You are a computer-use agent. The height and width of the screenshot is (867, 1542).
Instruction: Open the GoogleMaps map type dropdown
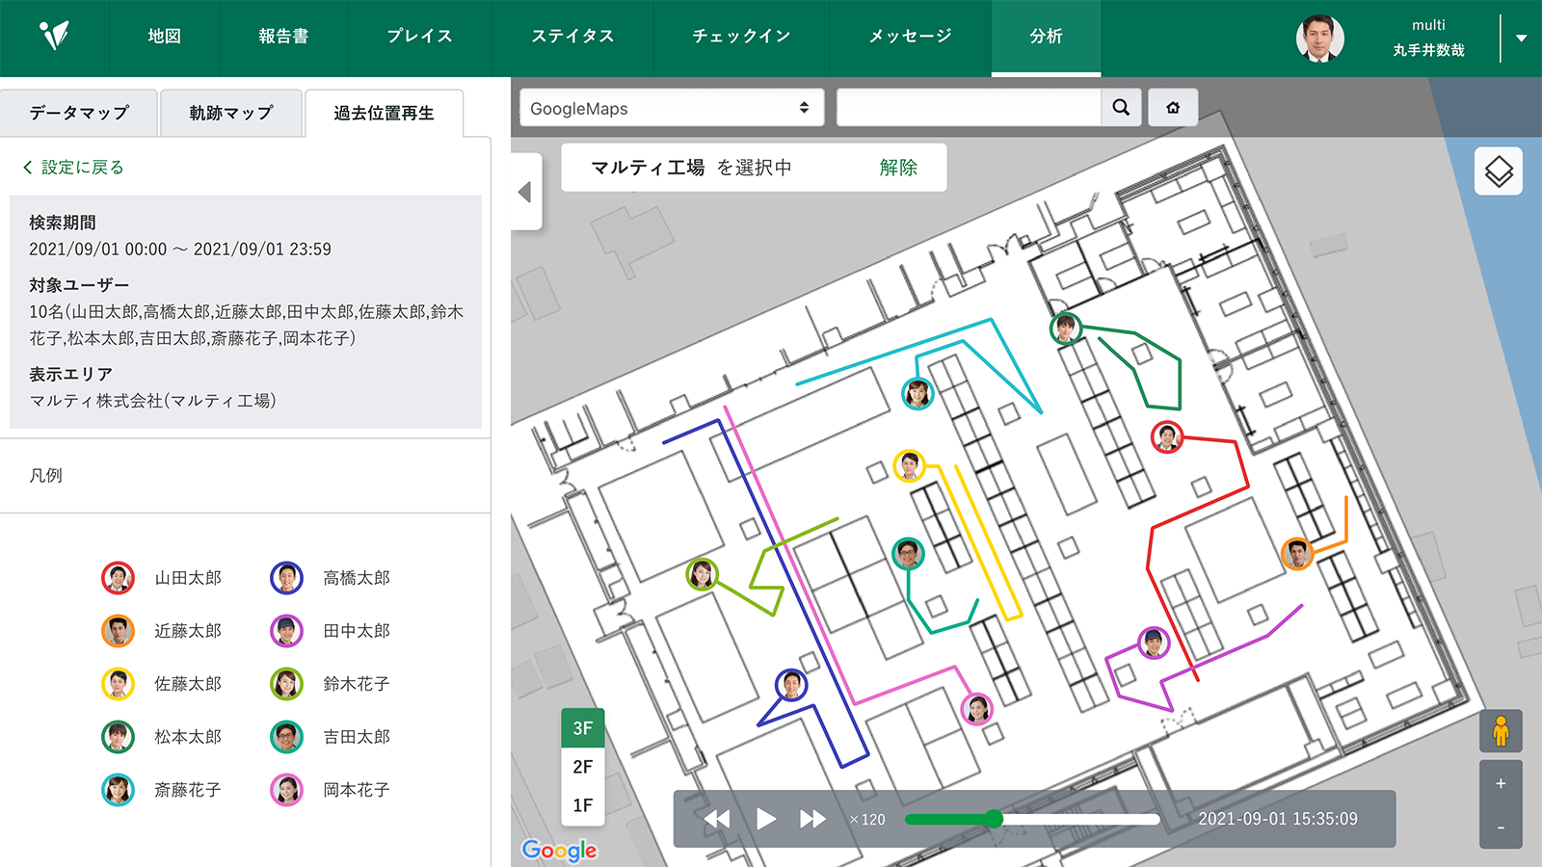click(670, 108)
